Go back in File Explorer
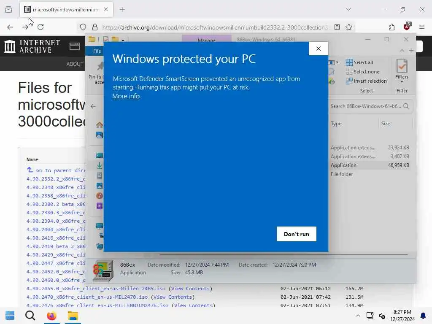The width and height of the screenshot is (432, 324). click(x=93, y=106)
